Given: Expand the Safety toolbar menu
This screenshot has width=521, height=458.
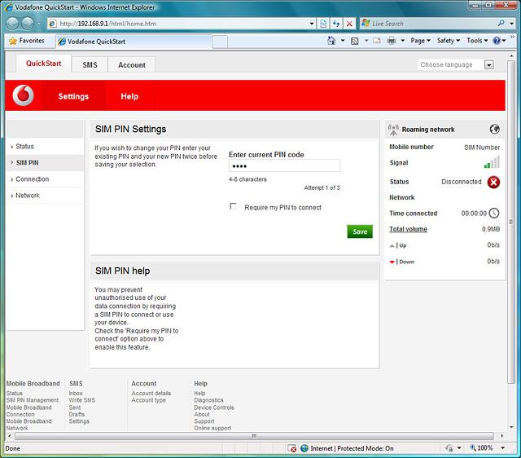Looking at the screenshot, I should (449, 41).
